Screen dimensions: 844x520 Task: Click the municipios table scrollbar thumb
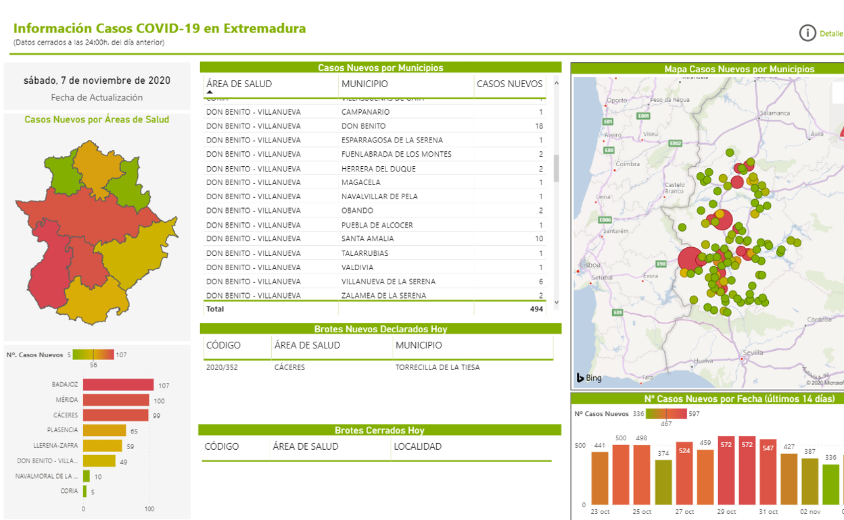(557, 168)
